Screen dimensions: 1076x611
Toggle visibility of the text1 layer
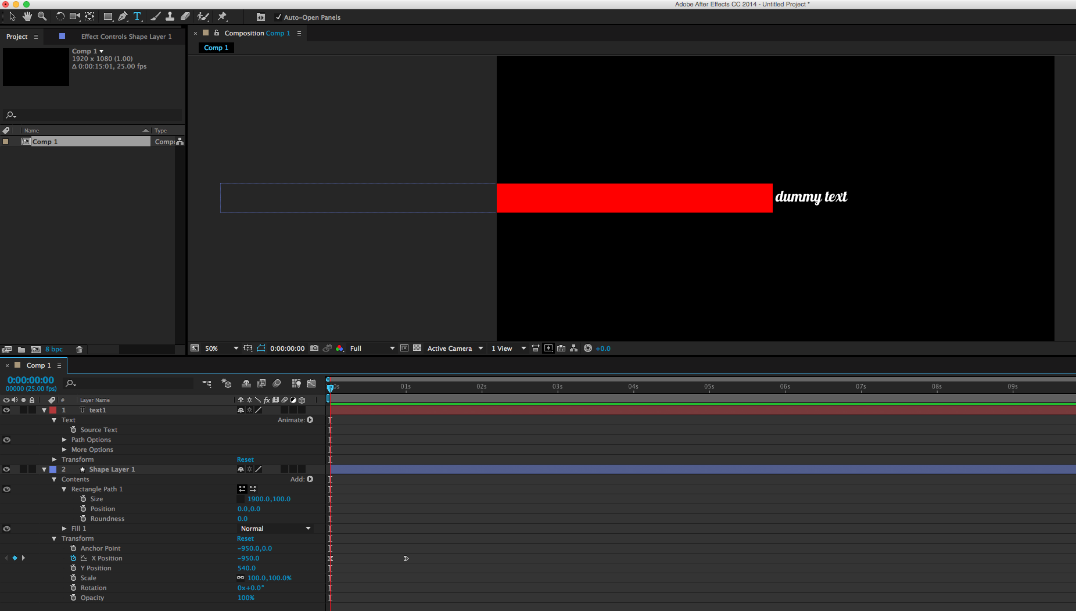coord(7,409)
